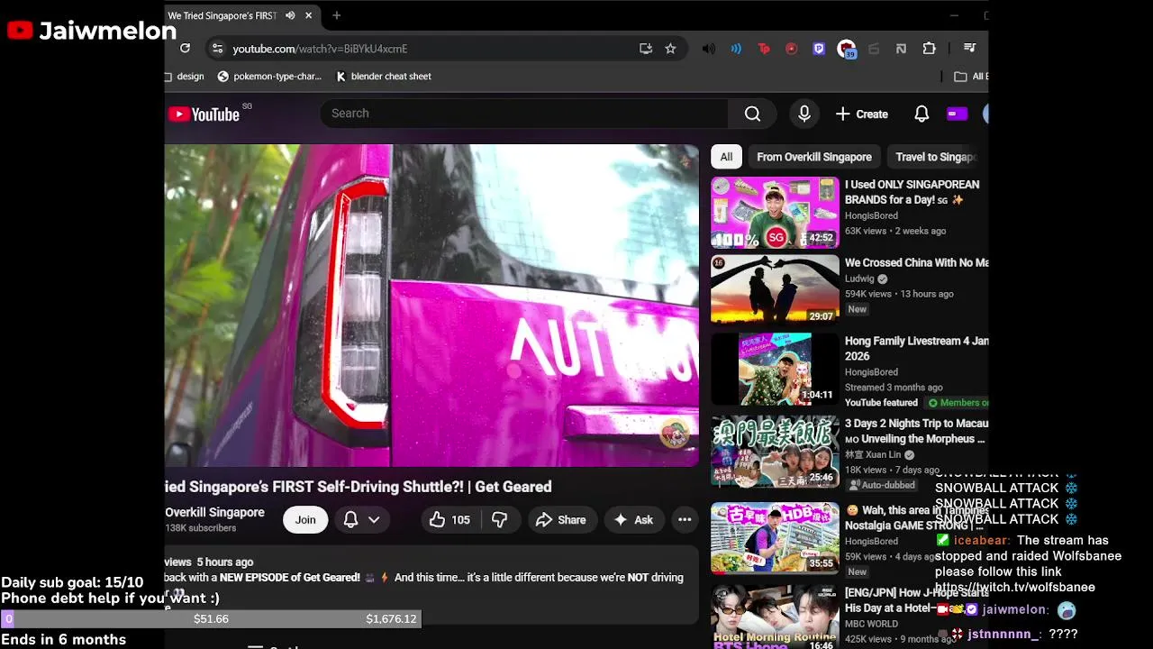Open We Crossed China thumbnail

pos(775,289)
